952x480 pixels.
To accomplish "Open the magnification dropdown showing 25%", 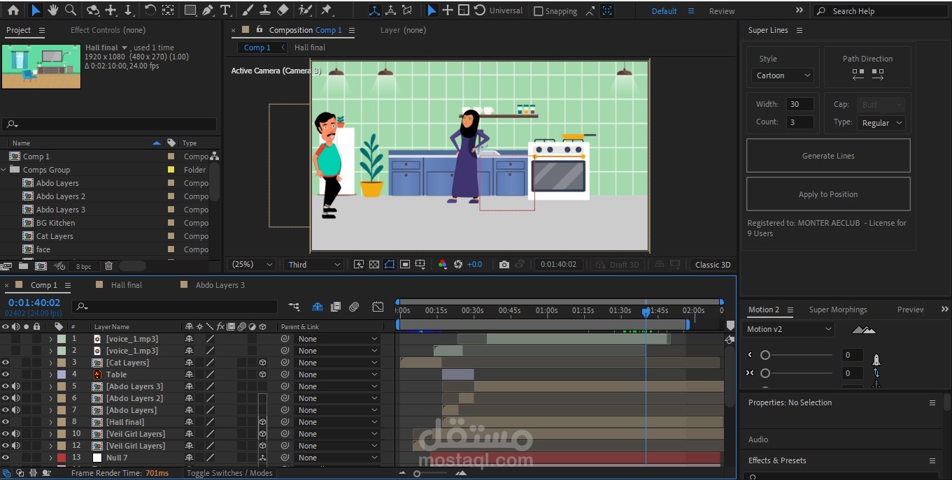I will (x=253, y=265).
